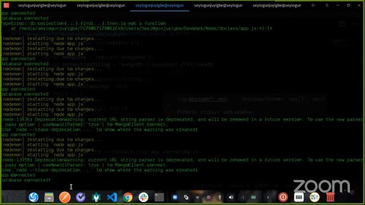Click the red terminal app icon in title bar

coord(6,5)
